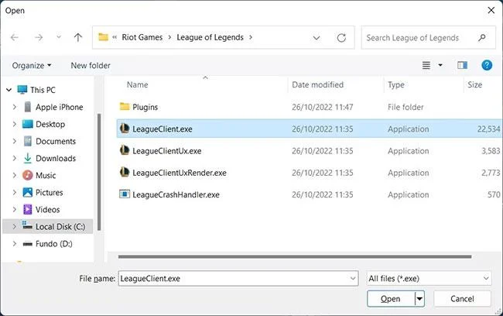Click the Up one level arrow

click(x=78, y=38)
